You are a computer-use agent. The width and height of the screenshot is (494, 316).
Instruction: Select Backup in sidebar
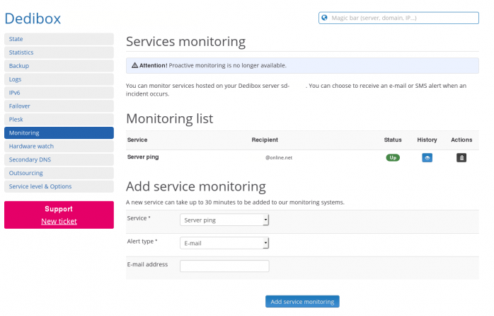(59, 66)
